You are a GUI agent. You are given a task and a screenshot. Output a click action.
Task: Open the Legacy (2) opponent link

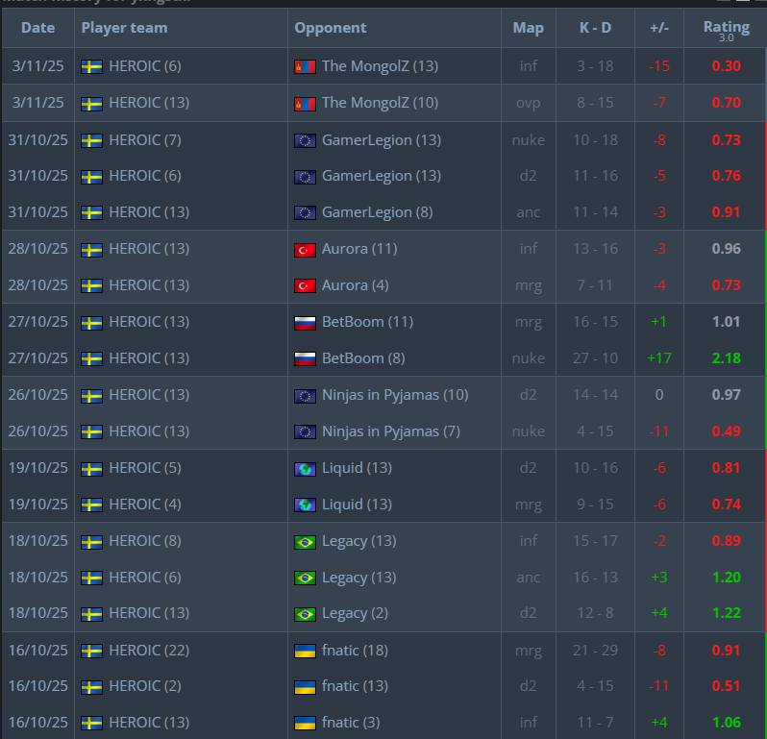[355, 613]
